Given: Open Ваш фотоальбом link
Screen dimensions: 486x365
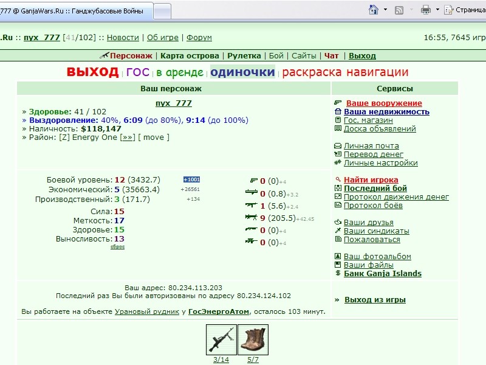Looking at the screenshot, I should coord(377,257).
